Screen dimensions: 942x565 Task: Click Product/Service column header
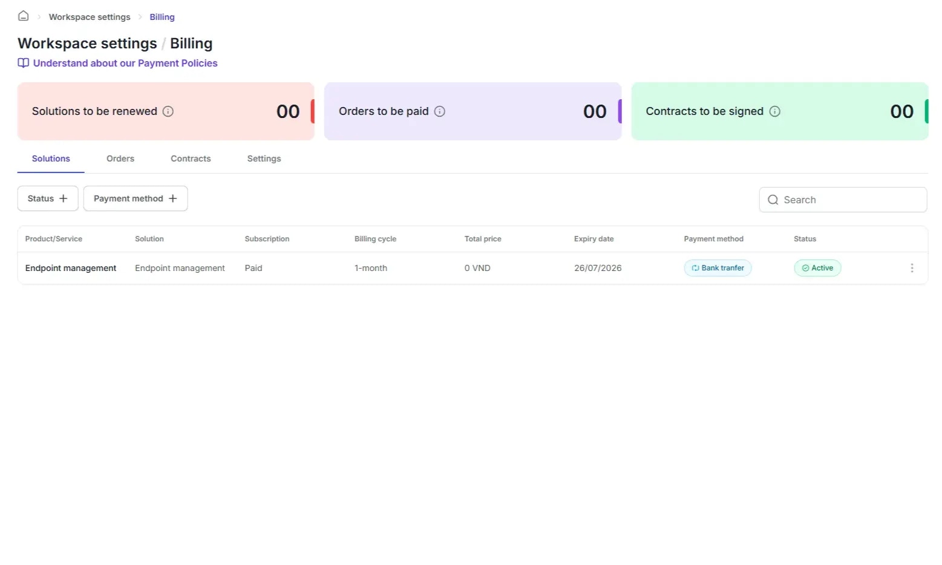(x=54, y=239)
